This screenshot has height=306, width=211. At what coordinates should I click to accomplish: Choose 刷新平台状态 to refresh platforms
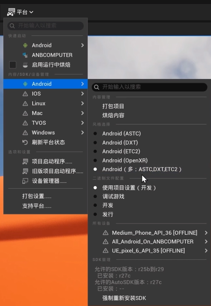46,142
